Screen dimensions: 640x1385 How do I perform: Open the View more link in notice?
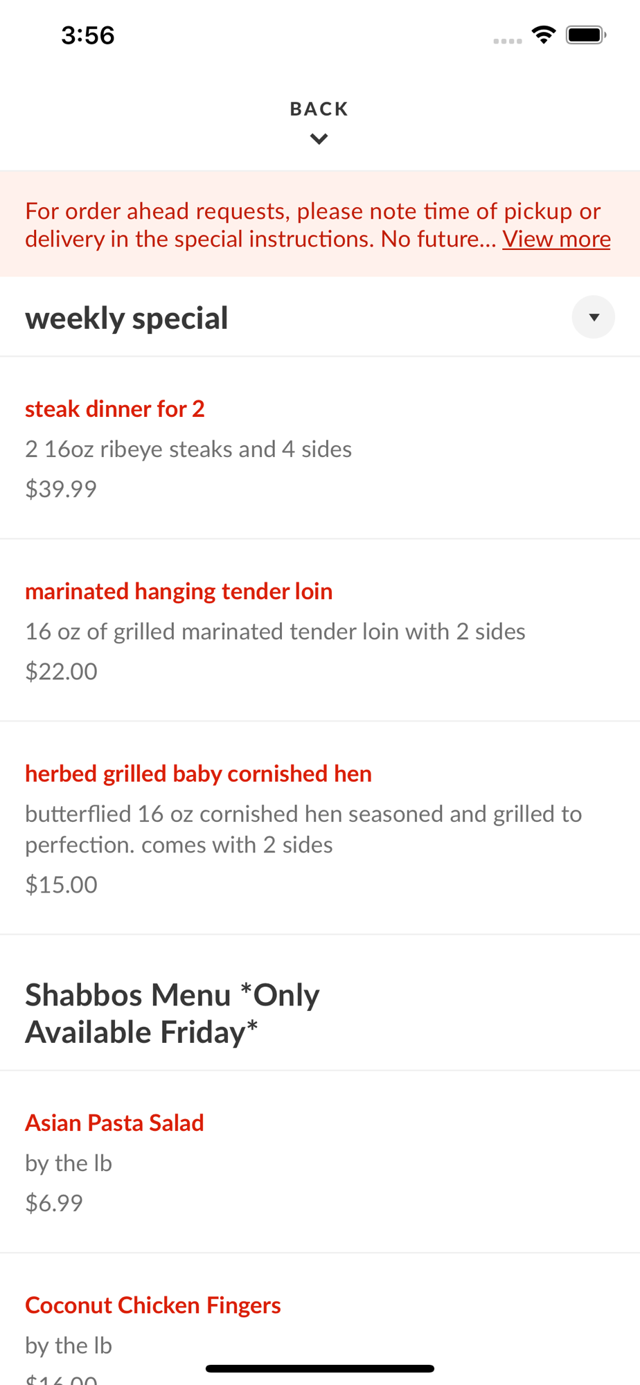(556, 239)
